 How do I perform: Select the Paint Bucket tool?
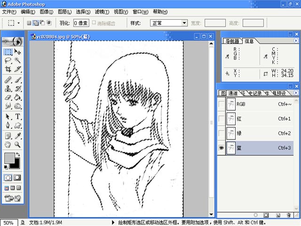tap(17, 97)
